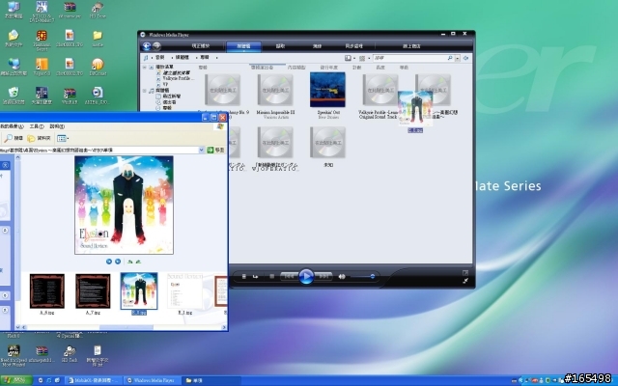618x386 pixels.
Task: Skip to the previous track
Action: [x=289, y=277]
